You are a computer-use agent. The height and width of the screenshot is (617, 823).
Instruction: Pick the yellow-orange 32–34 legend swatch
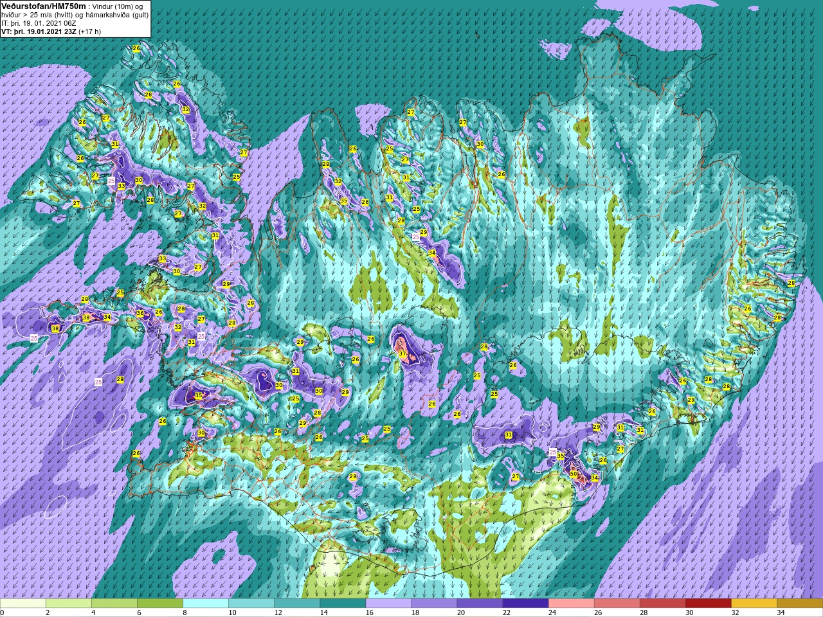click(x=754, y=604)
